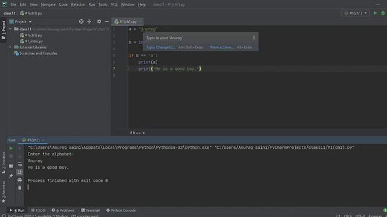Screen dimensions: 387x217
Task: Open the three-dot options in the typo popup
Action: [x=254, y=37]
